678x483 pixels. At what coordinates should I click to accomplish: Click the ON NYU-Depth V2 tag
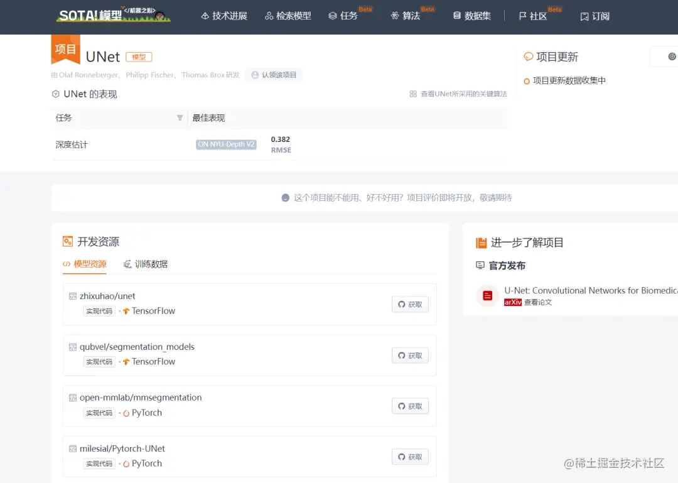(x=225, y=144)
